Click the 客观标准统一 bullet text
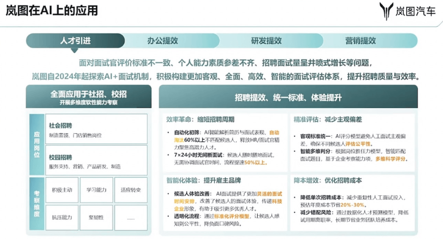This screenshot has height=239, width=443. 315,136
